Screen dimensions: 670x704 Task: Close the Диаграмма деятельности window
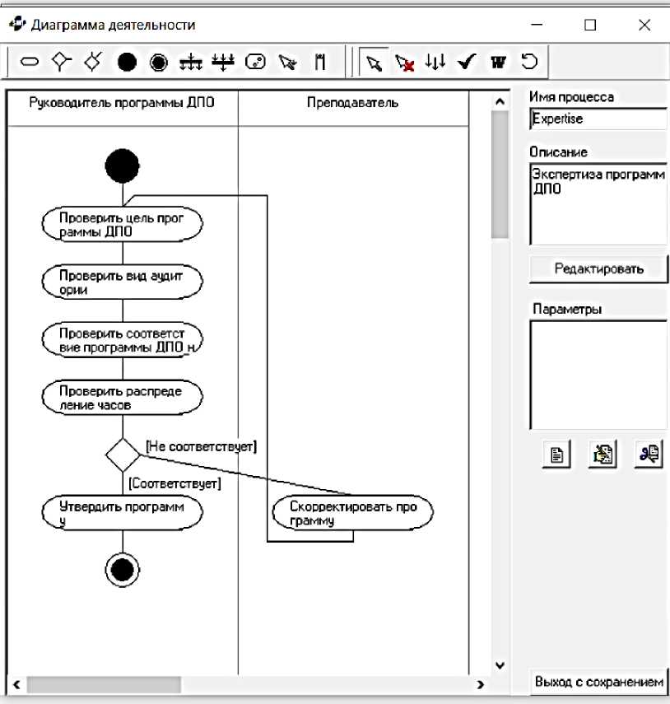click(x=644, y=25)
